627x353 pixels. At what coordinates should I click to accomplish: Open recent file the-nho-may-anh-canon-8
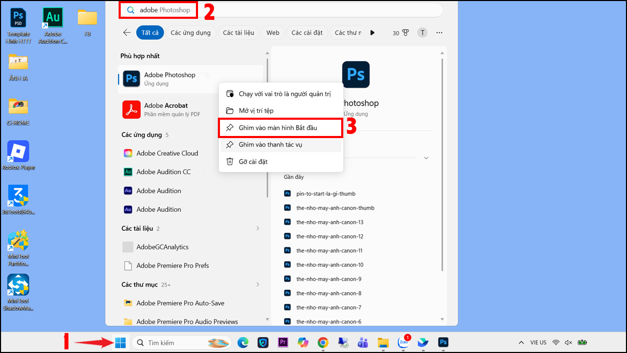[322, 293]
